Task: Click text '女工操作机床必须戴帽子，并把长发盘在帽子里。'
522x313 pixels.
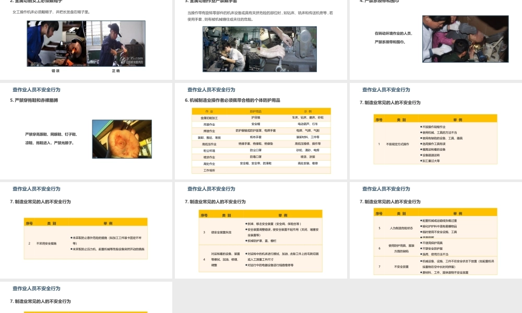Action: pos(52,12)
